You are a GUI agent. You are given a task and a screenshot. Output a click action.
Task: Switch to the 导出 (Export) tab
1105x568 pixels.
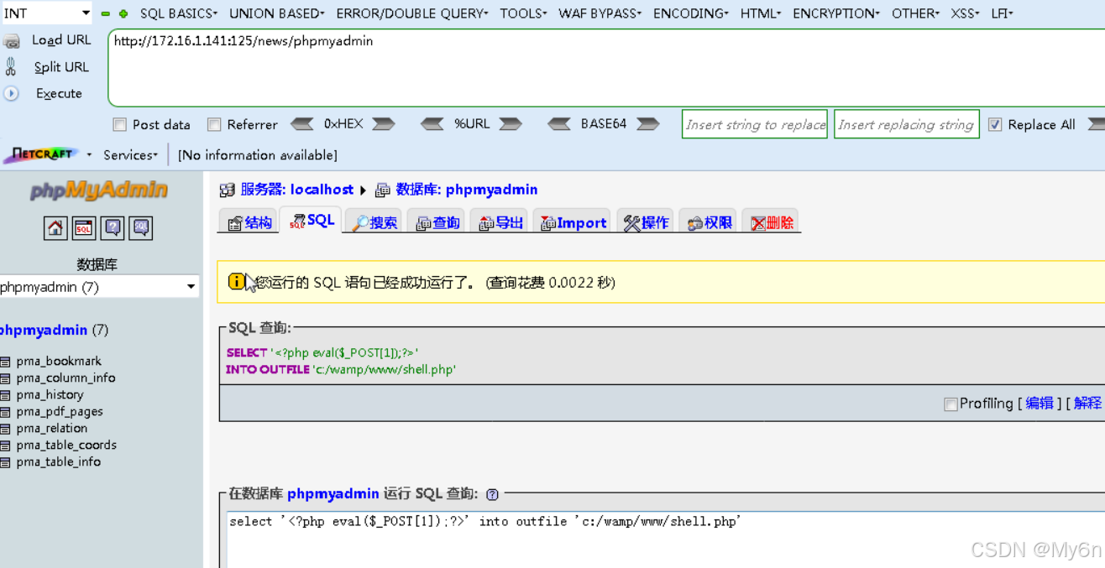[x=500, y=222]
